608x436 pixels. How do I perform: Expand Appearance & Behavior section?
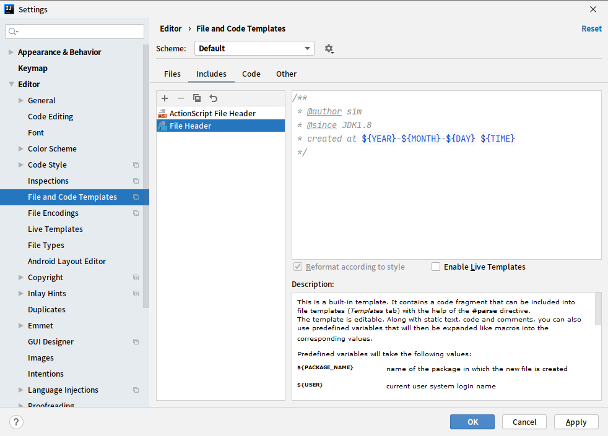pos(11,52)
